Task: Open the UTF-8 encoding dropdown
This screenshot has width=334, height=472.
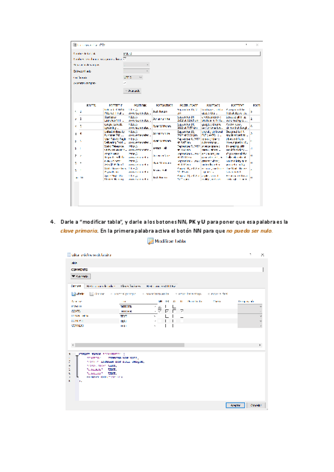Action: (132, 77)
